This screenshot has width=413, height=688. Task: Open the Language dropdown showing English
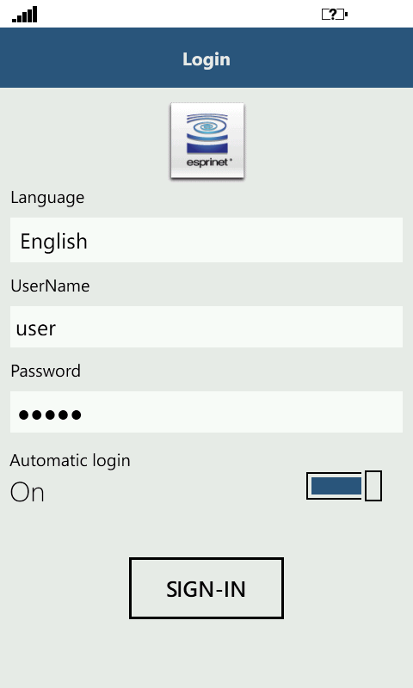(206, 240)
